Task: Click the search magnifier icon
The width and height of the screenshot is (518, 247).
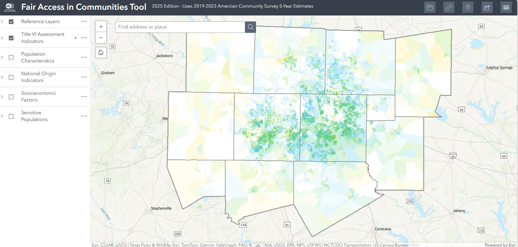Action: coord(250,27)
